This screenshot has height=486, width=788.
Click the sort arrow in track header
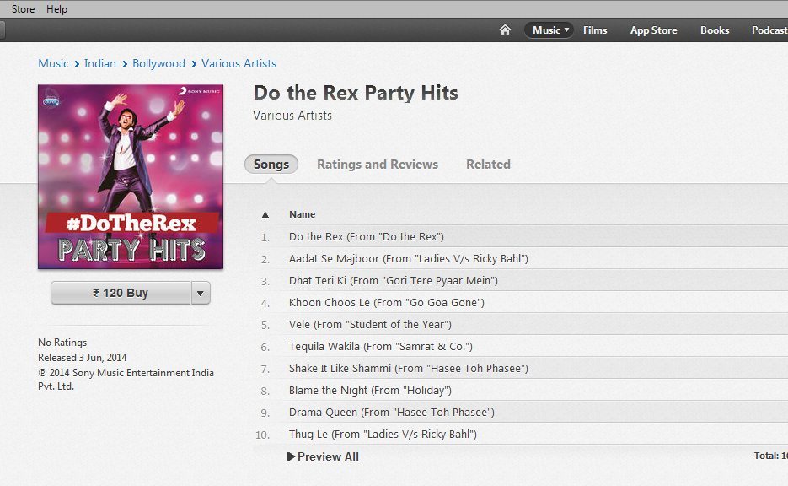265,215
